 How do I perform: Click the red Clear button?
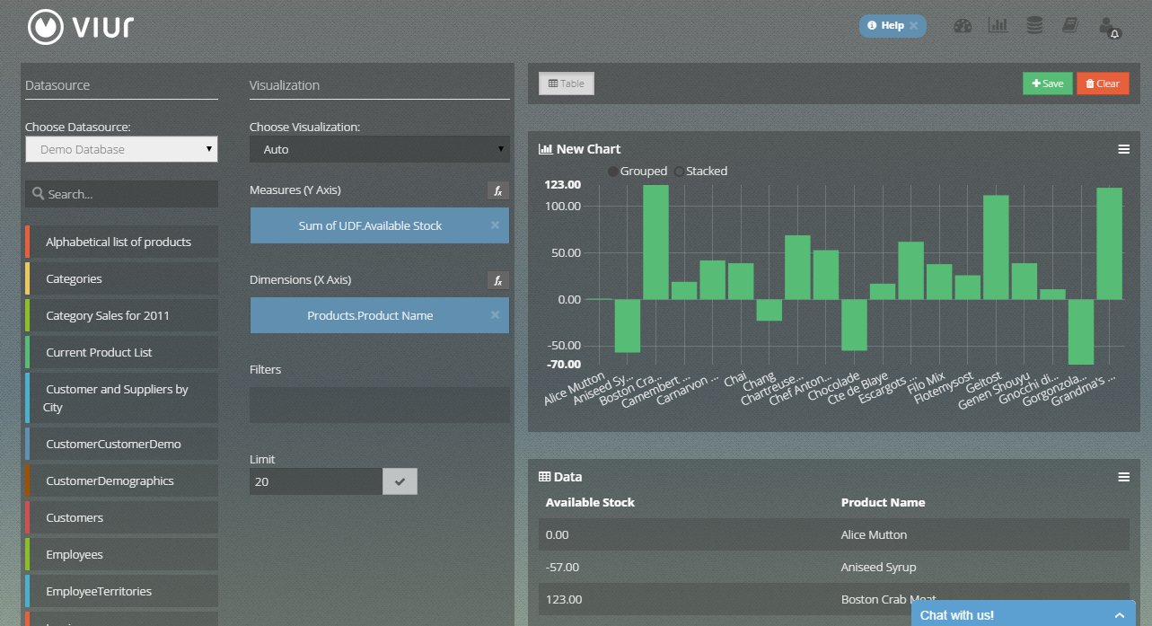tap(1103, 84)
